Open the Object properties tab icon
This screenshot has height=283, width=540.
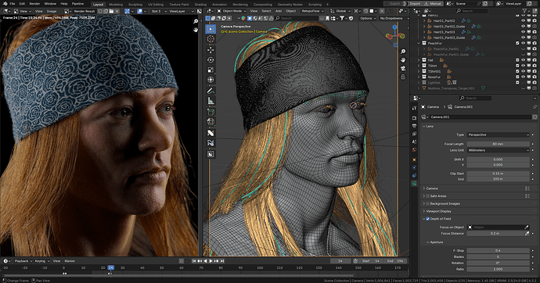pos(414,160)
